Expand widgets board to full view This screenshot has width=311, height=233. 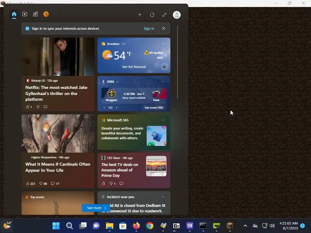click(164, 15)
